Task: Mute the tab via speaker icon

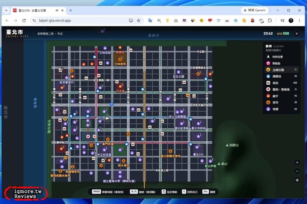Action: 57,10
